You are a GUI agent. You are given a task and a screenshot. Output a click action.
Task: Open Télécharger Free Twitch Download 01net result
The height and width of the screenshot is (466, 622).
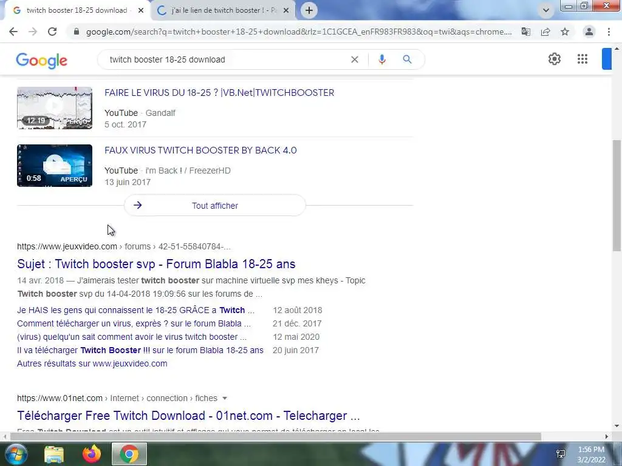click(x=188, y=416)
